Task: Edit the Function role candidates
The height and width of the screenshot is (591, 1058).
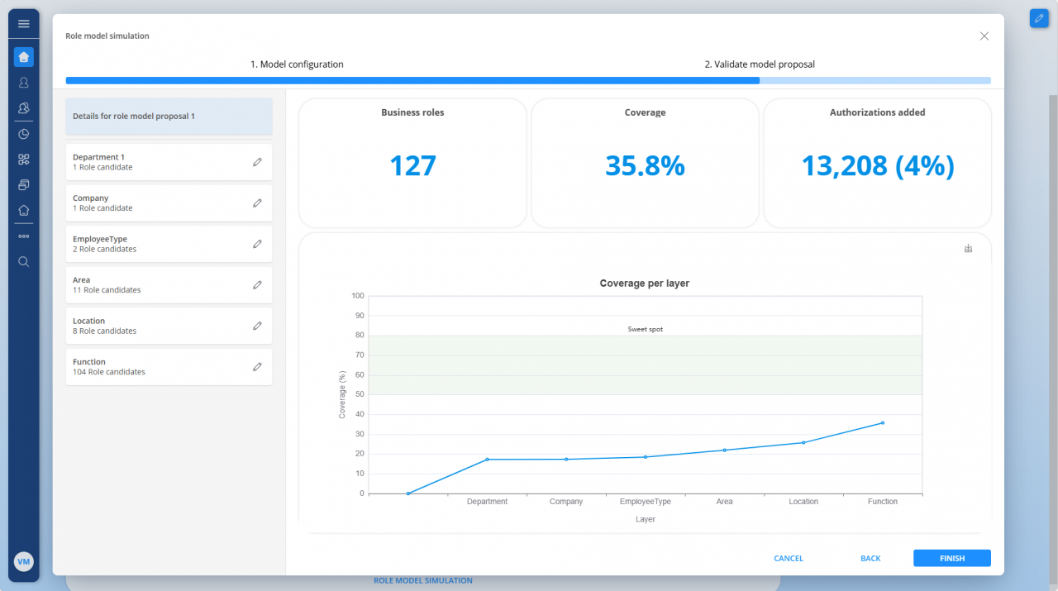Action: (257, 366)
